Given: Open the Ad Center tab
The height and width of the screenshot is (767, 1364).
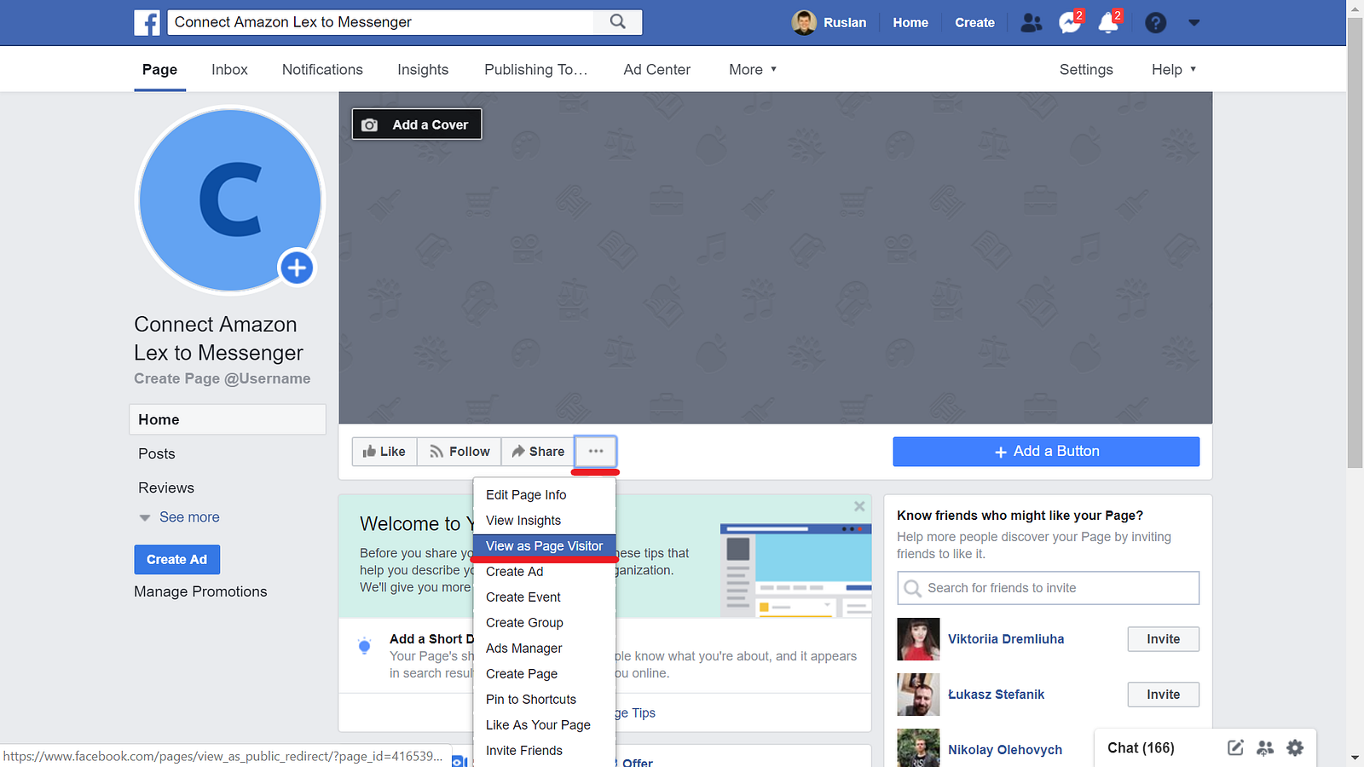Looking at the screenshot, I should tap(656, 70).
